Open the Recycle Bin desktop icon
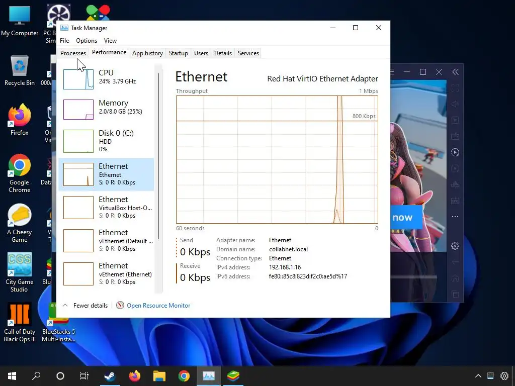Image resolution: width=515 pixels, height=386 pixels. pyautogui.click(x=20, y=70)
